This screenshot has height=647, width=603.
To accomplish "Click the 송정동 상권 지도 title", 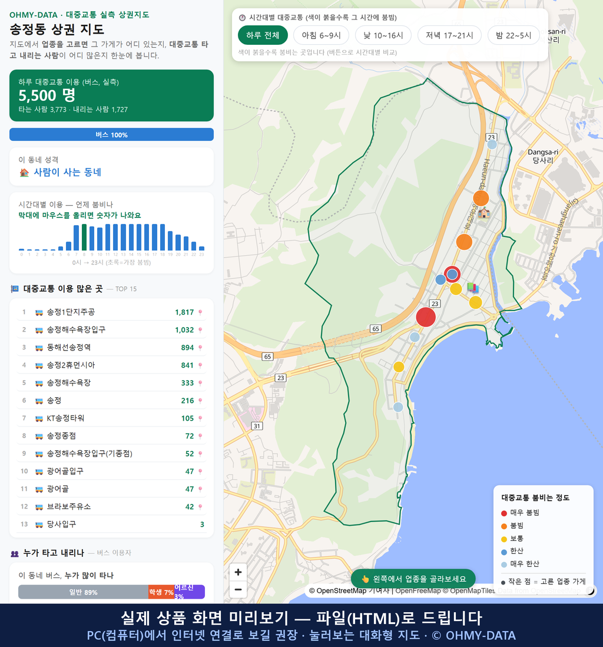I will tap(57, 29).
